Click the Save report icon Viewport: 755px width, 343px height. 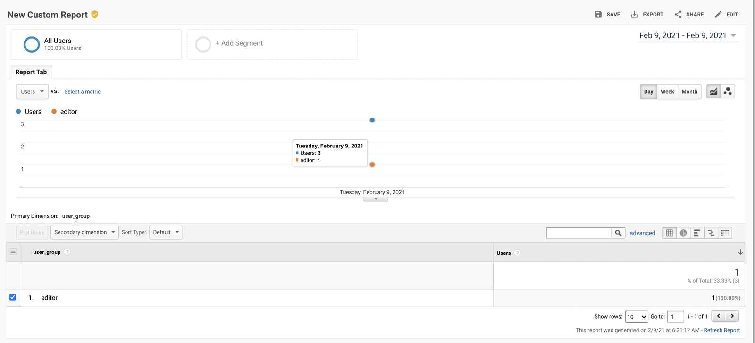[598, 15]
